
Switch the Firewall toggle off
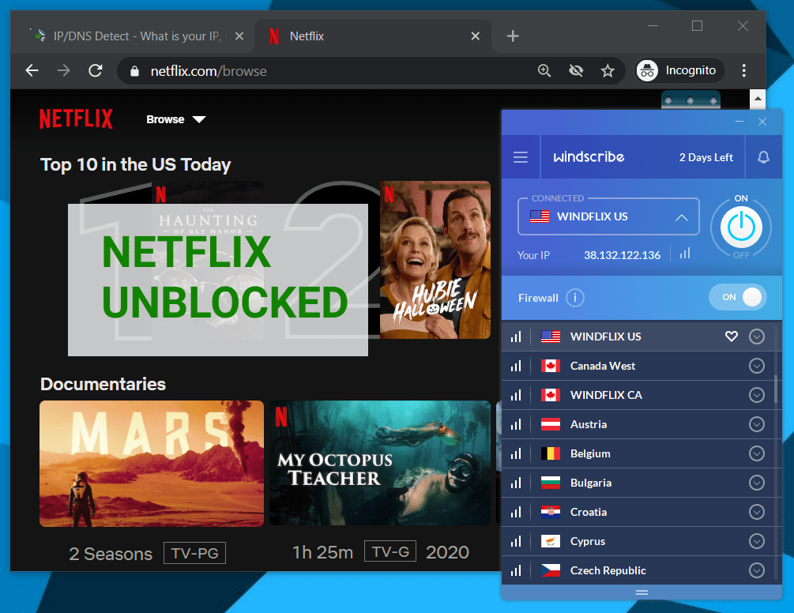click(738, 297)
